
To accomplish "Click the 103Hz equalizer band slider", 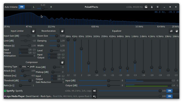I will tap(89, 56).
